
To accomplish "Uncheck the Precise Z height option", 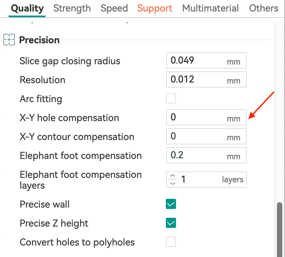I will click(x=171, y=223).
